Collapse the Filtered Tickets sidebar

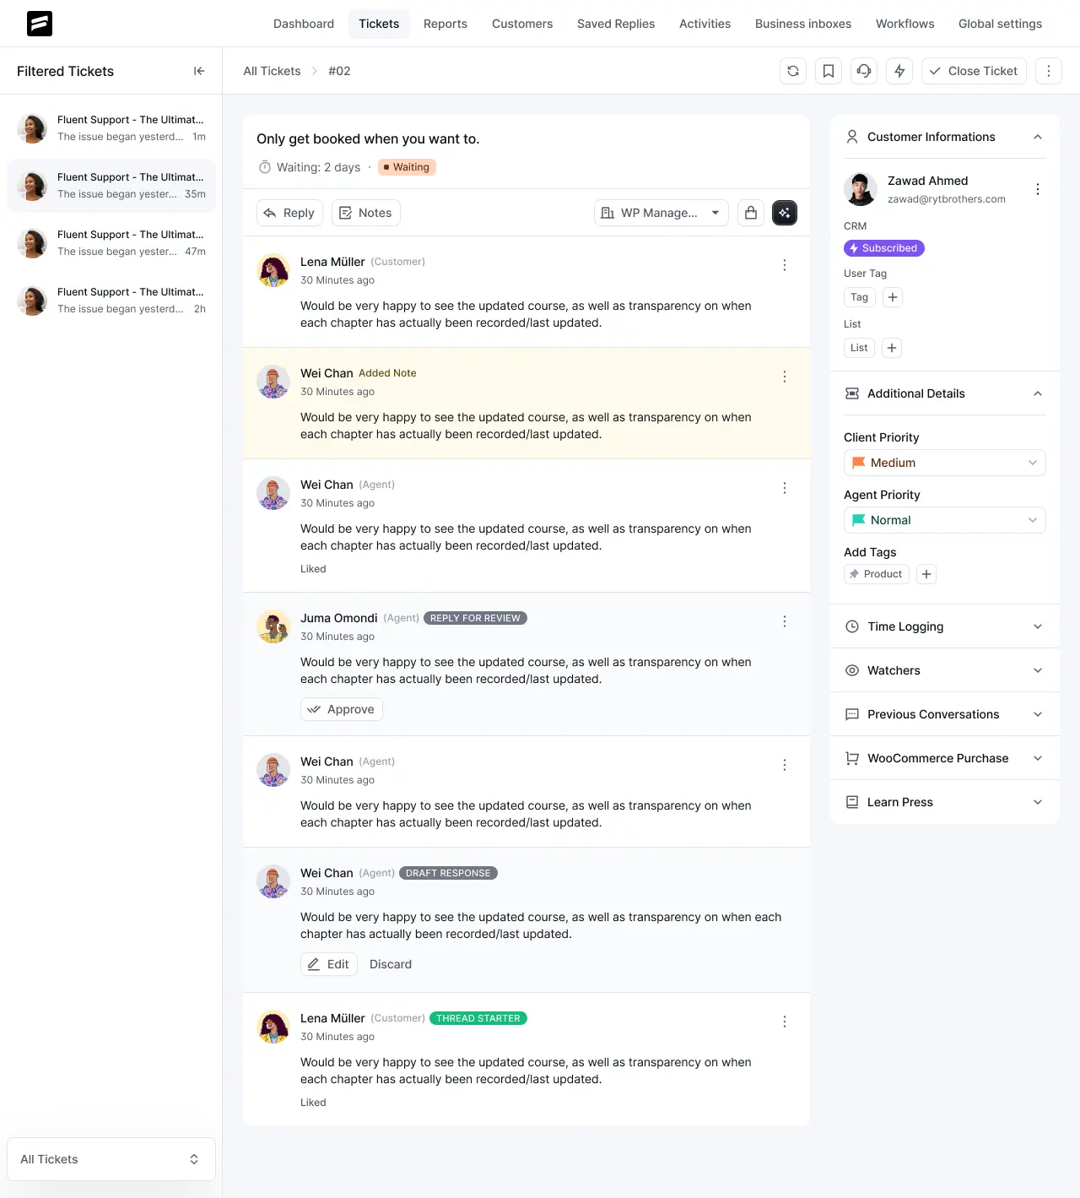(199, 71)
